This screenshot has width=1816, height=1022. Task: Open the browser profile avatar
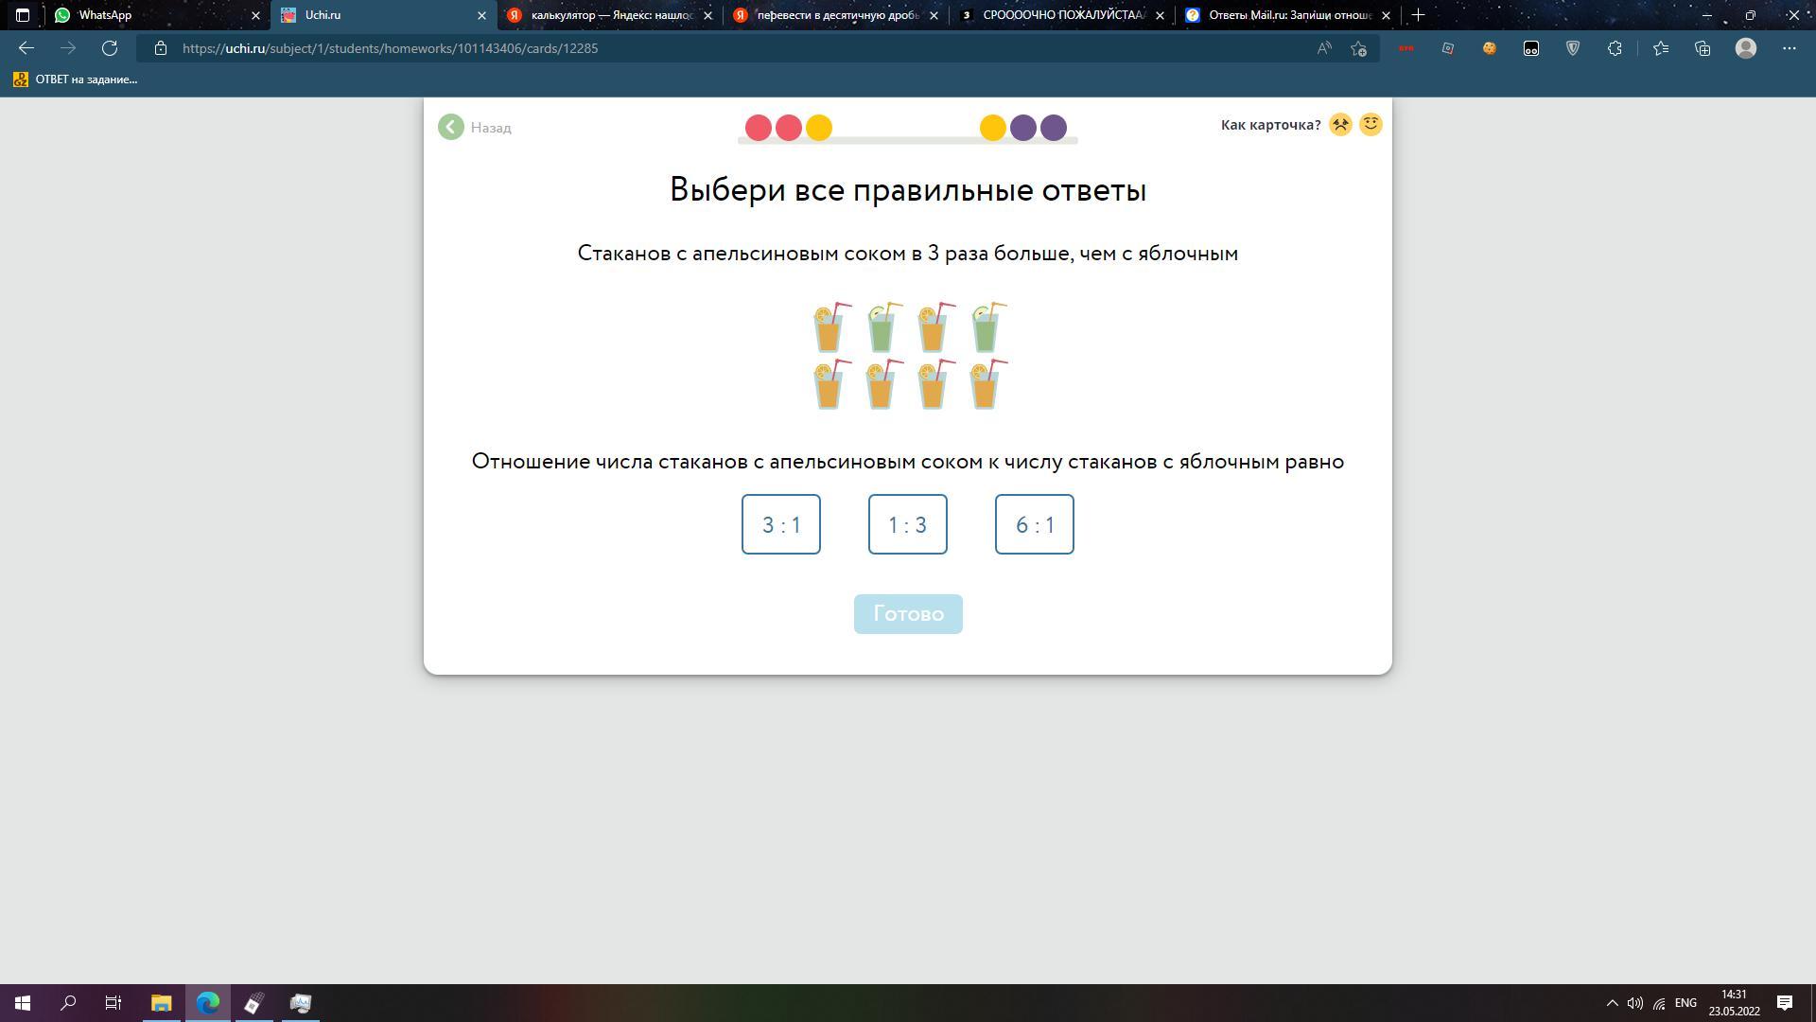pos(1746,48)
